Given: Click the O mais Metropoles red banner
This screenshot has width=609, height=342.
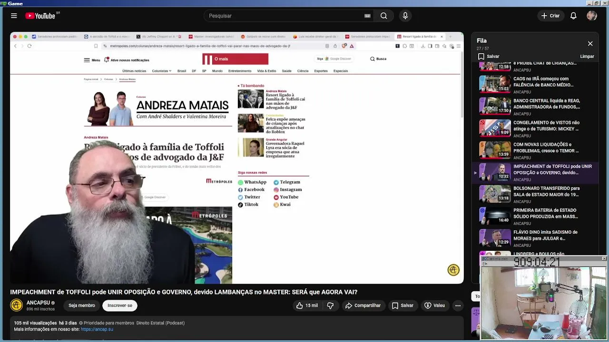Looking at the screenshot, I should pyautogui.click(x=235, y=59).
